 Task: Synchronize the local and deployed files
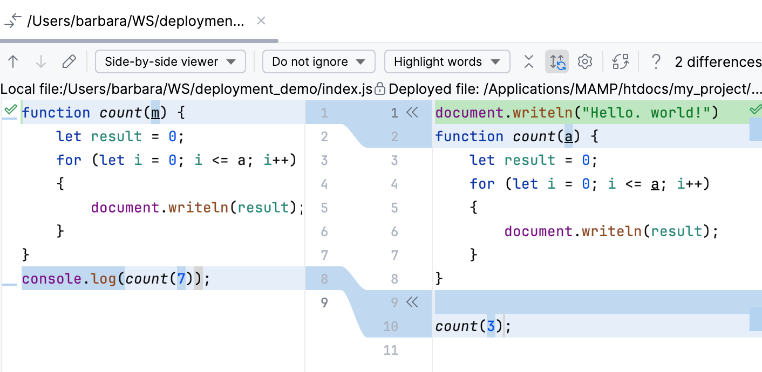(x=621, y=61)
